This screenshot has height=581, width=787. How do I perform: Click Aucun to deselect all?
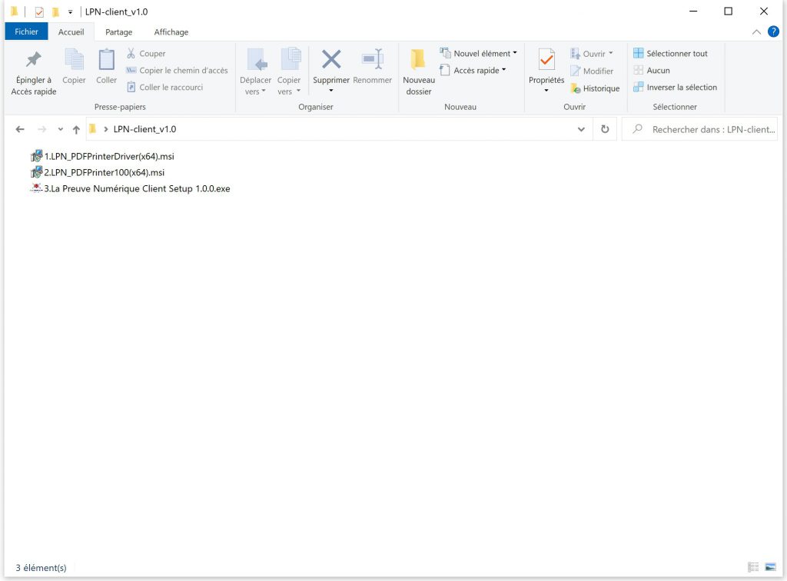652,70
